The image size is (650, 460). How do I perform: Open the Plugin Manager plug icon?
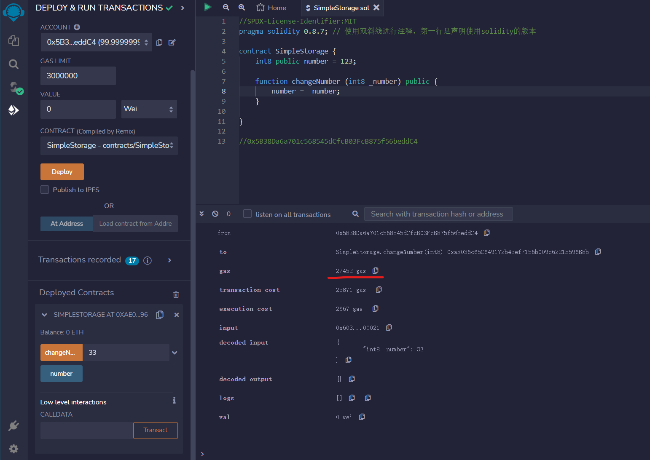click(13, 425)
